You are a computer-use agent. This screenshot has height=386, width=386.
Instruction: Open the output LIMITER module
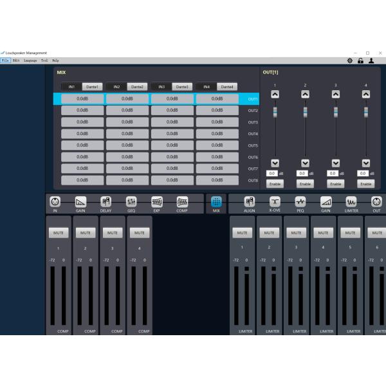(x=351, y=202)
